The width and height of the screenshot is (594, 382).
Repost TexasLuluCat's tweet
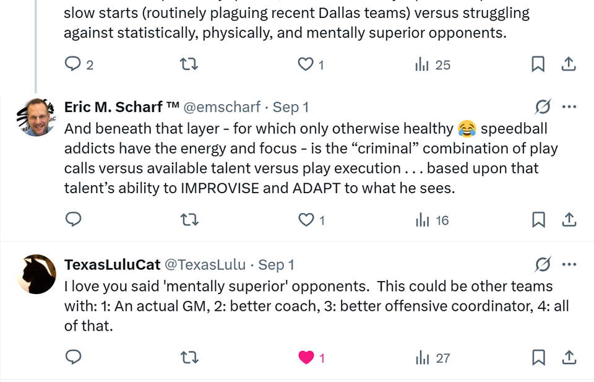coord(189,357)
